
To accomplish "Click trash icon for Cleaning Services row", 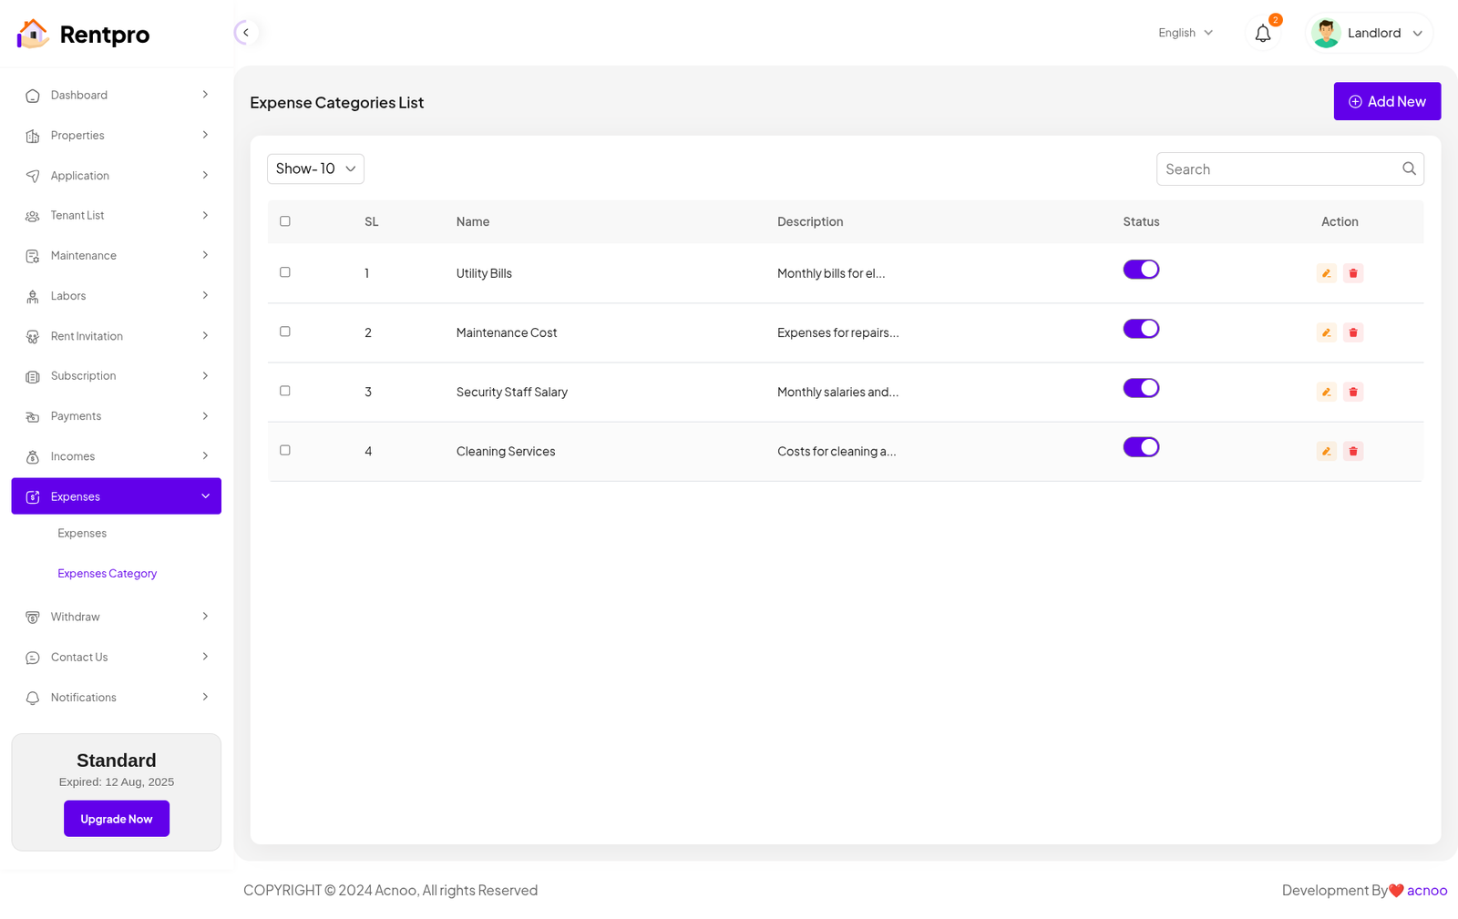I will click(1353, 451).
